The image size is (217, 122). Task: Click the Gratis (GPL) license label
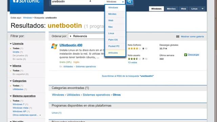[x=65, y=62]
